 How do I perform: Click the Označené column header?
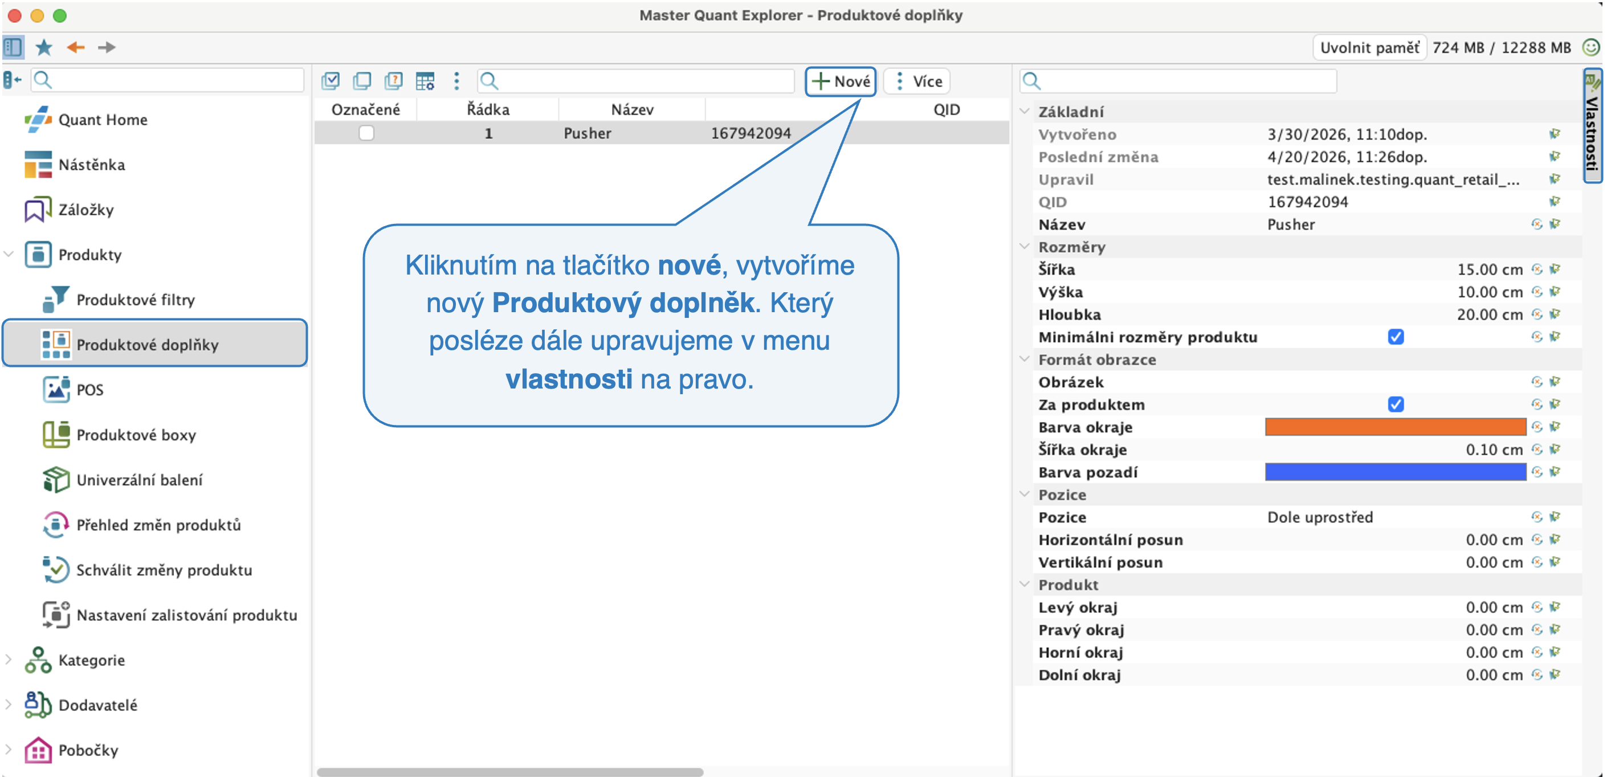point(366,110)
